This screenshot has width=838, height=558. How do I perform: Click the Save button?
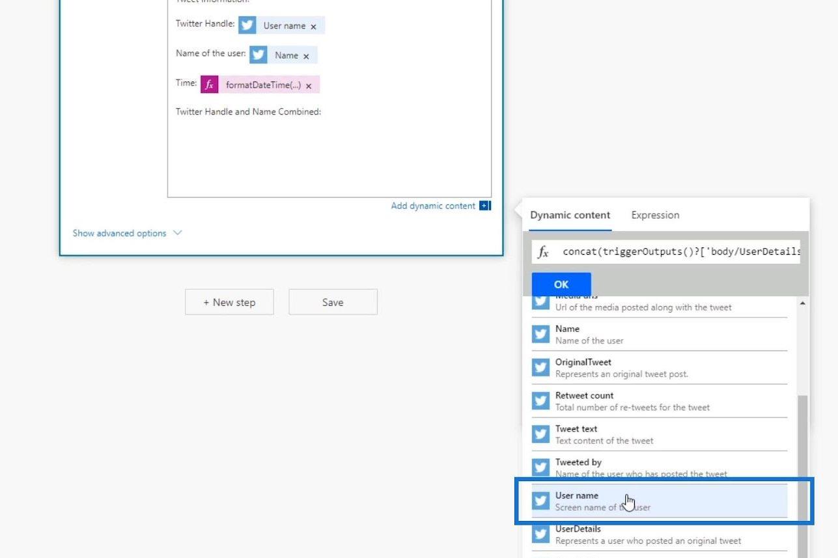pos(333,302)
